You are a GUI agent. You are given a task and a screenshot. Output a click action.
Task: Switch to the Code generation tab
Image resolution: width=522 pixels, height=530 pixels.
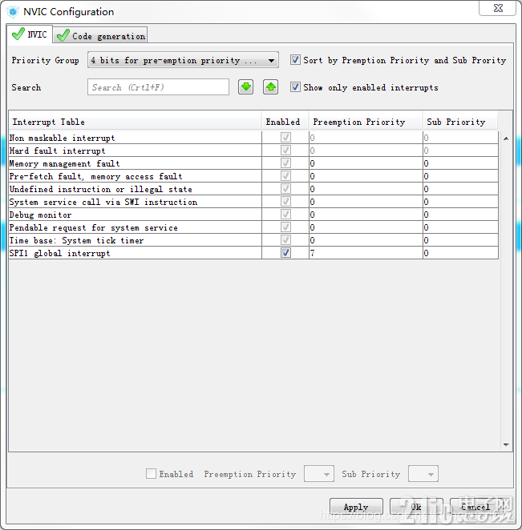click(x=100, y=35)
